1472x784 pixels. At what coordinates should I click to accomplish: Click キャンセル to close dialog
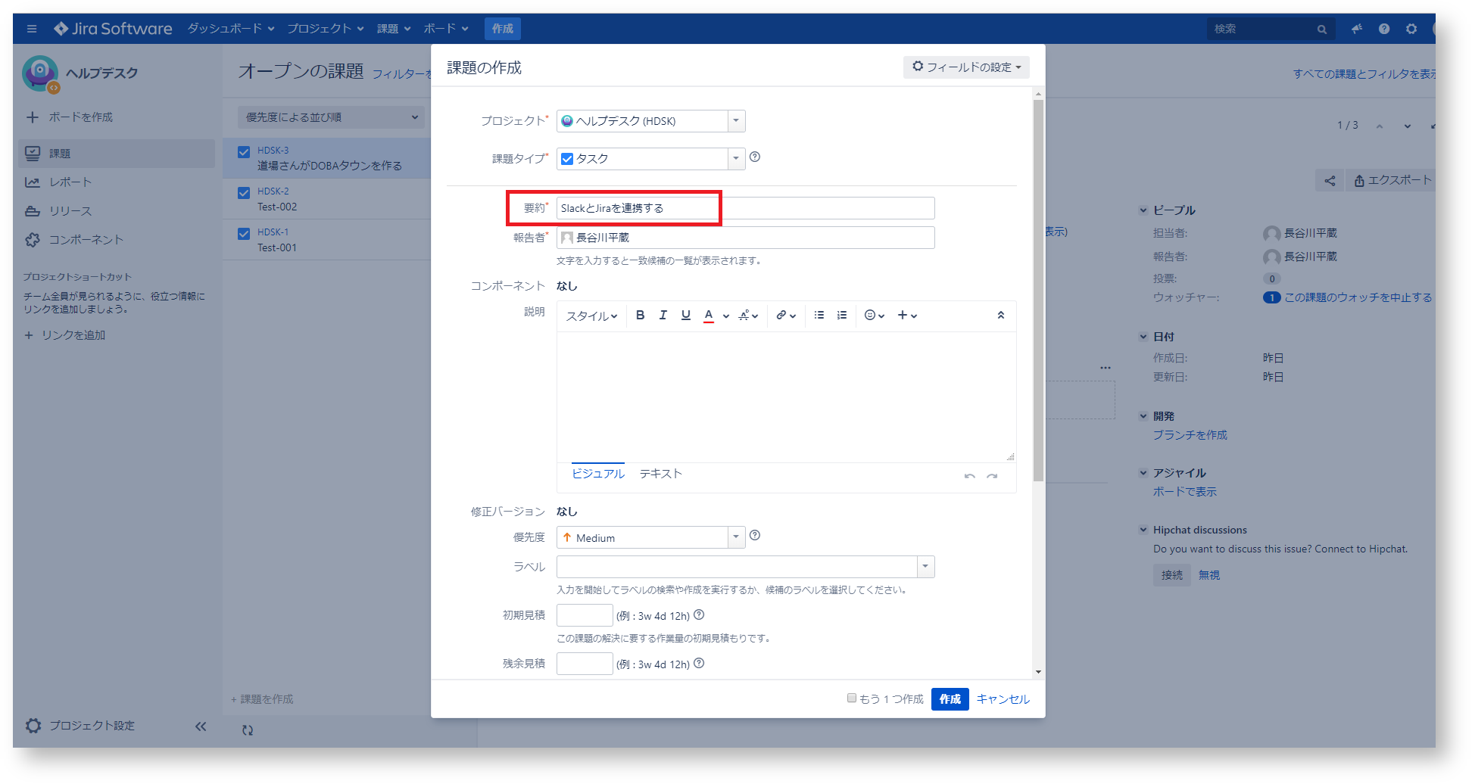[1003, 699]
